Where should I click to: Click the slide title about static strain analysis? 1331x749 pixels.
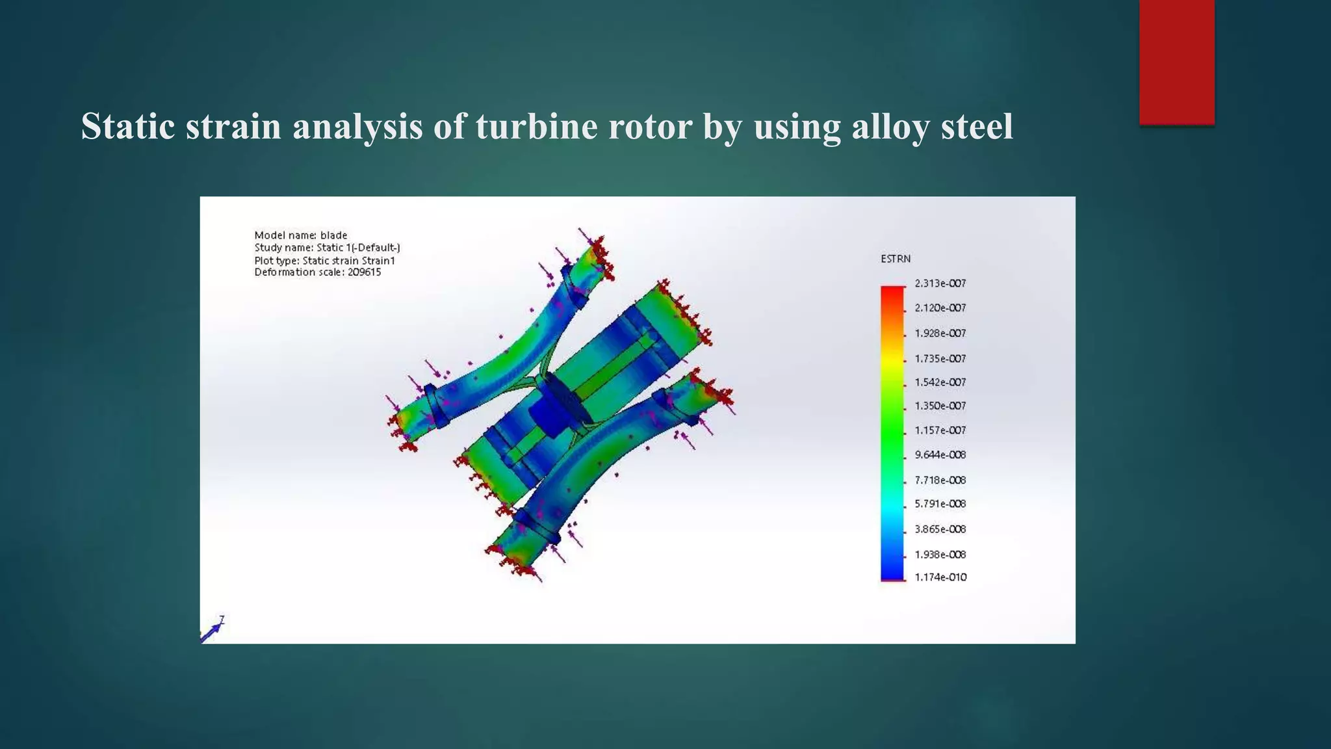click(547, 126)
